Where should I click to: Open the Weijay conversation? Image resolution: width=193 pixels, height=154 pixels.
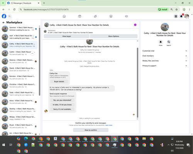tap(19, 118)
